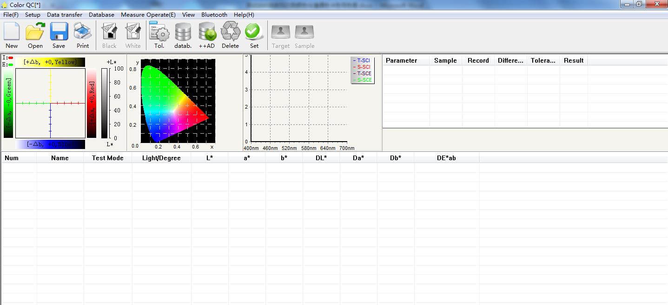
Task: Click the ++AD add-to-database icon
Action: click(x=207, y=35)
